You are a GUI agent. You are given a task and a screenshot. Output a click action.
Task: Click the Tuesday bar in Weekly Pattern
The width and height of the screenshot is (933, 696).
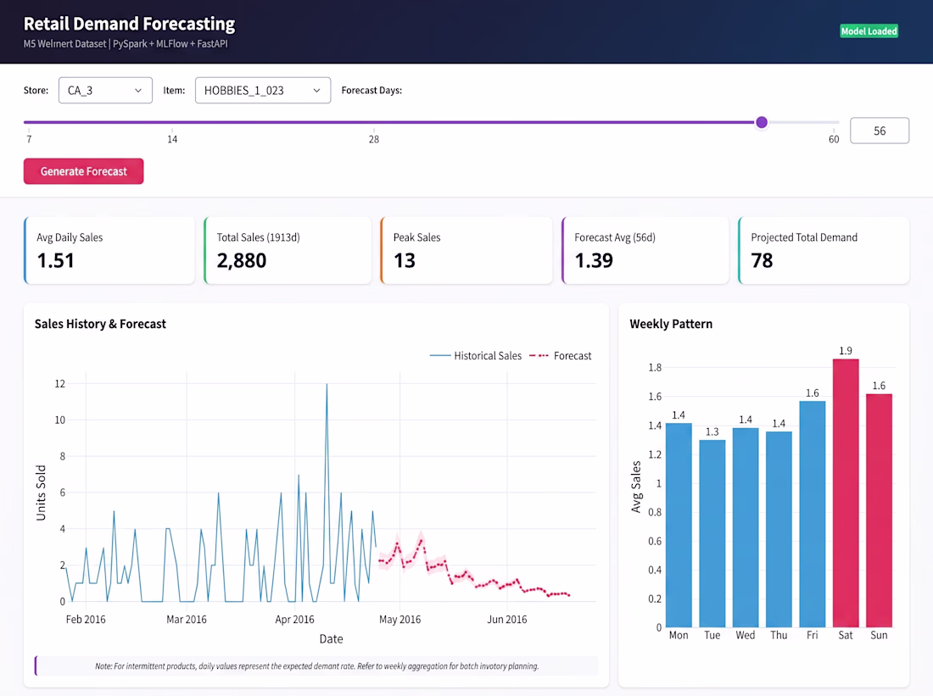point(712,533)
